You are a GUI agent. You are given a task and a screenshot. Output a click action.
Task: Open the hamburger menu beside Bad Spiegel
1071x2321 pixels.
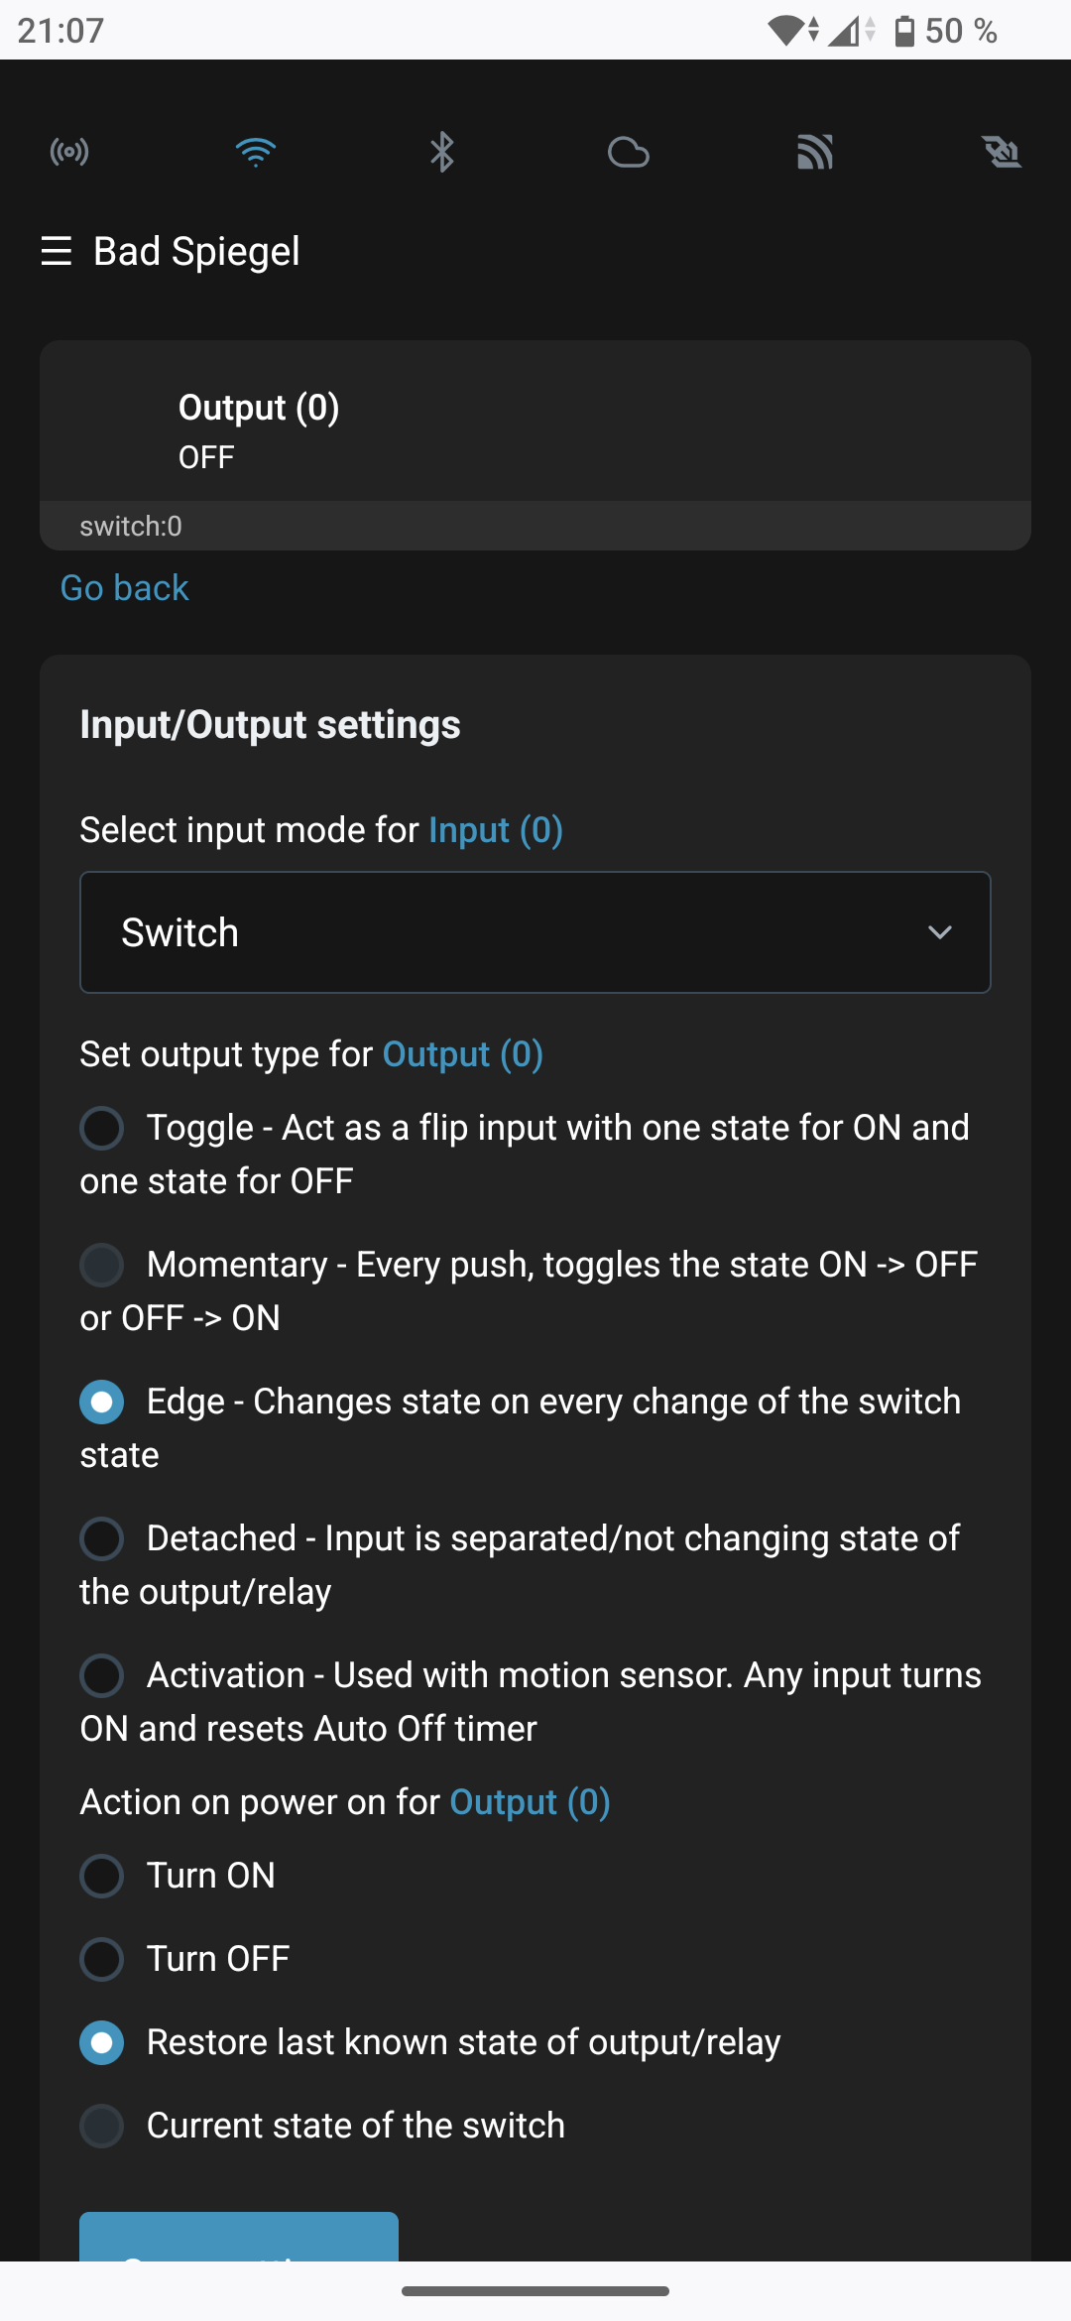[57, 251]
